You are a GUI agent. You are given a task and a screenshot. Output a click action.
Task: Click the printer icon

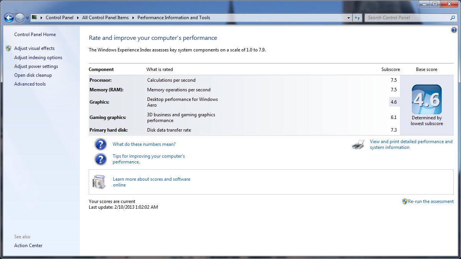tap(358, 145)
